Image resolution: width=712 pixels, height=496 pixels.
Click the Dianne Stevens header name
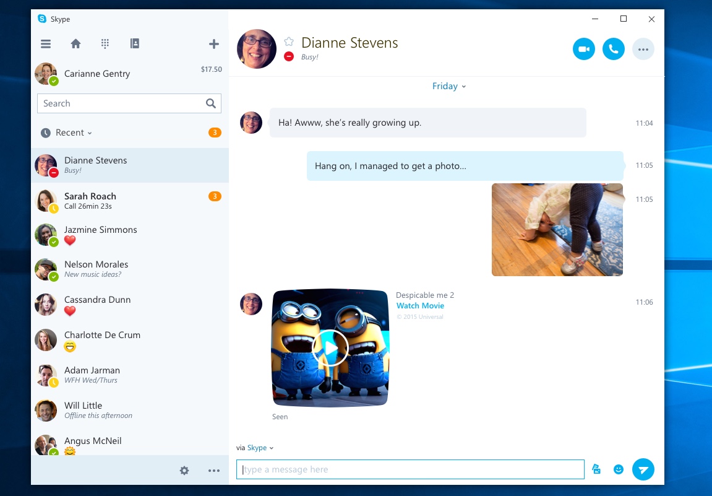(x=350, y=43)
